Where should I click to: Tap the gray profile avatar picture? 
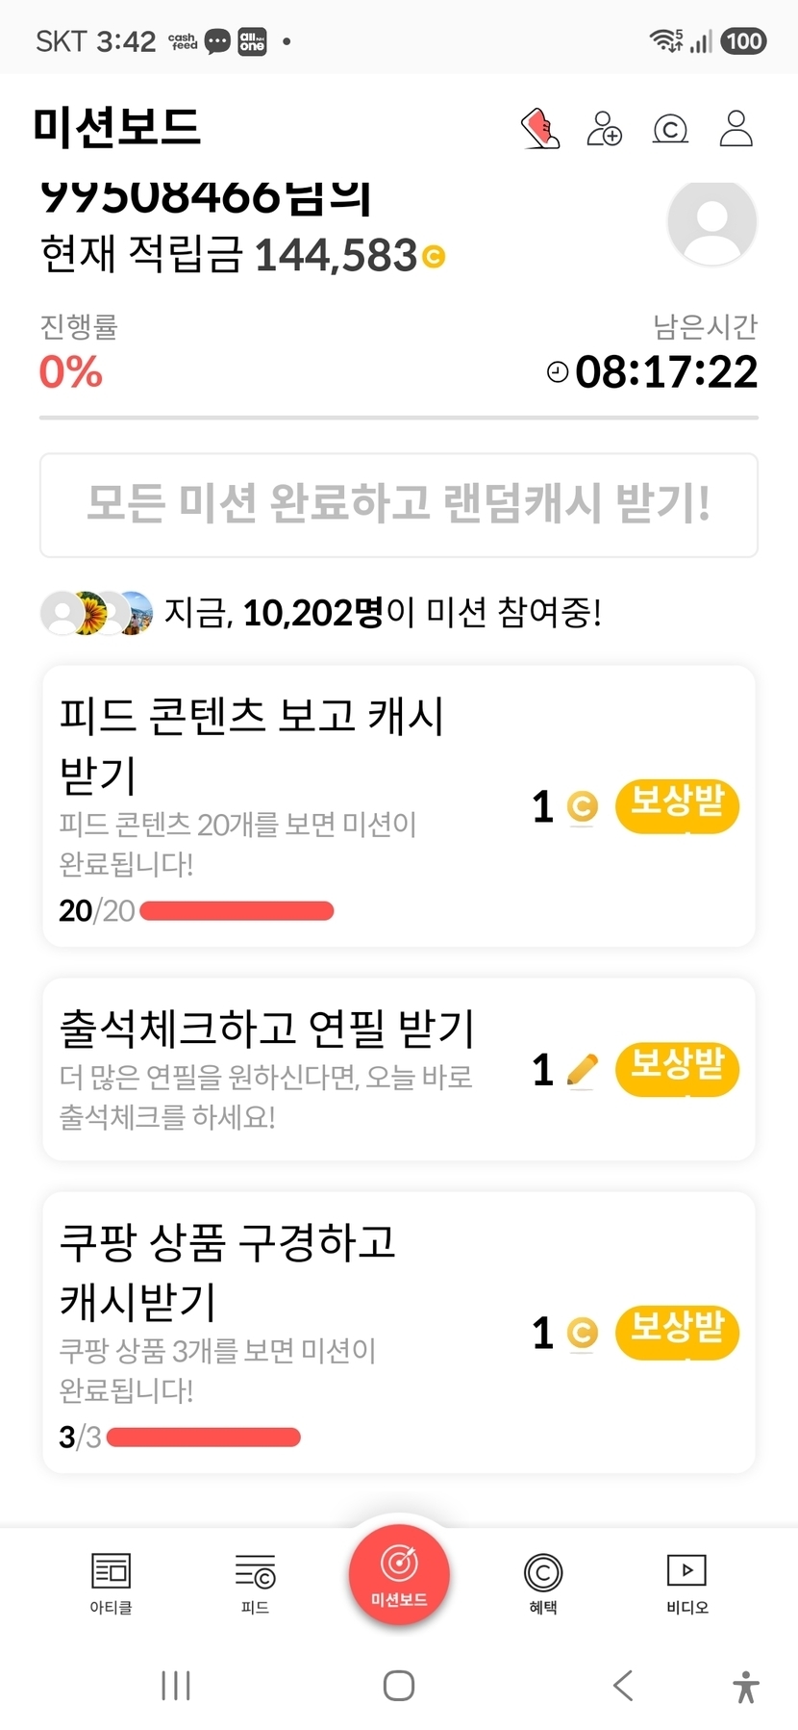712,222
